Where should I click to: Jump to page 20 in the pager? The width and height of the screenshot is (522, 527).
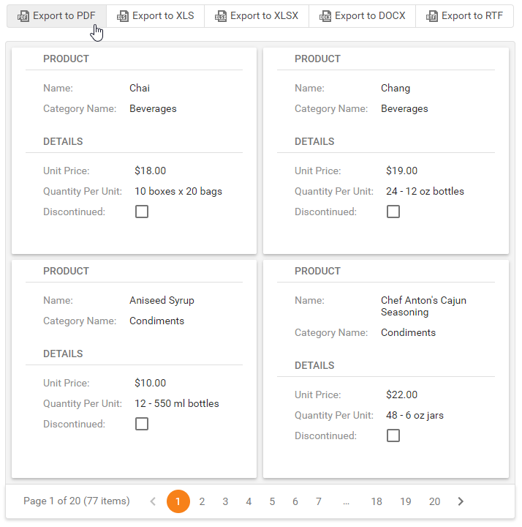pos(434,501)
